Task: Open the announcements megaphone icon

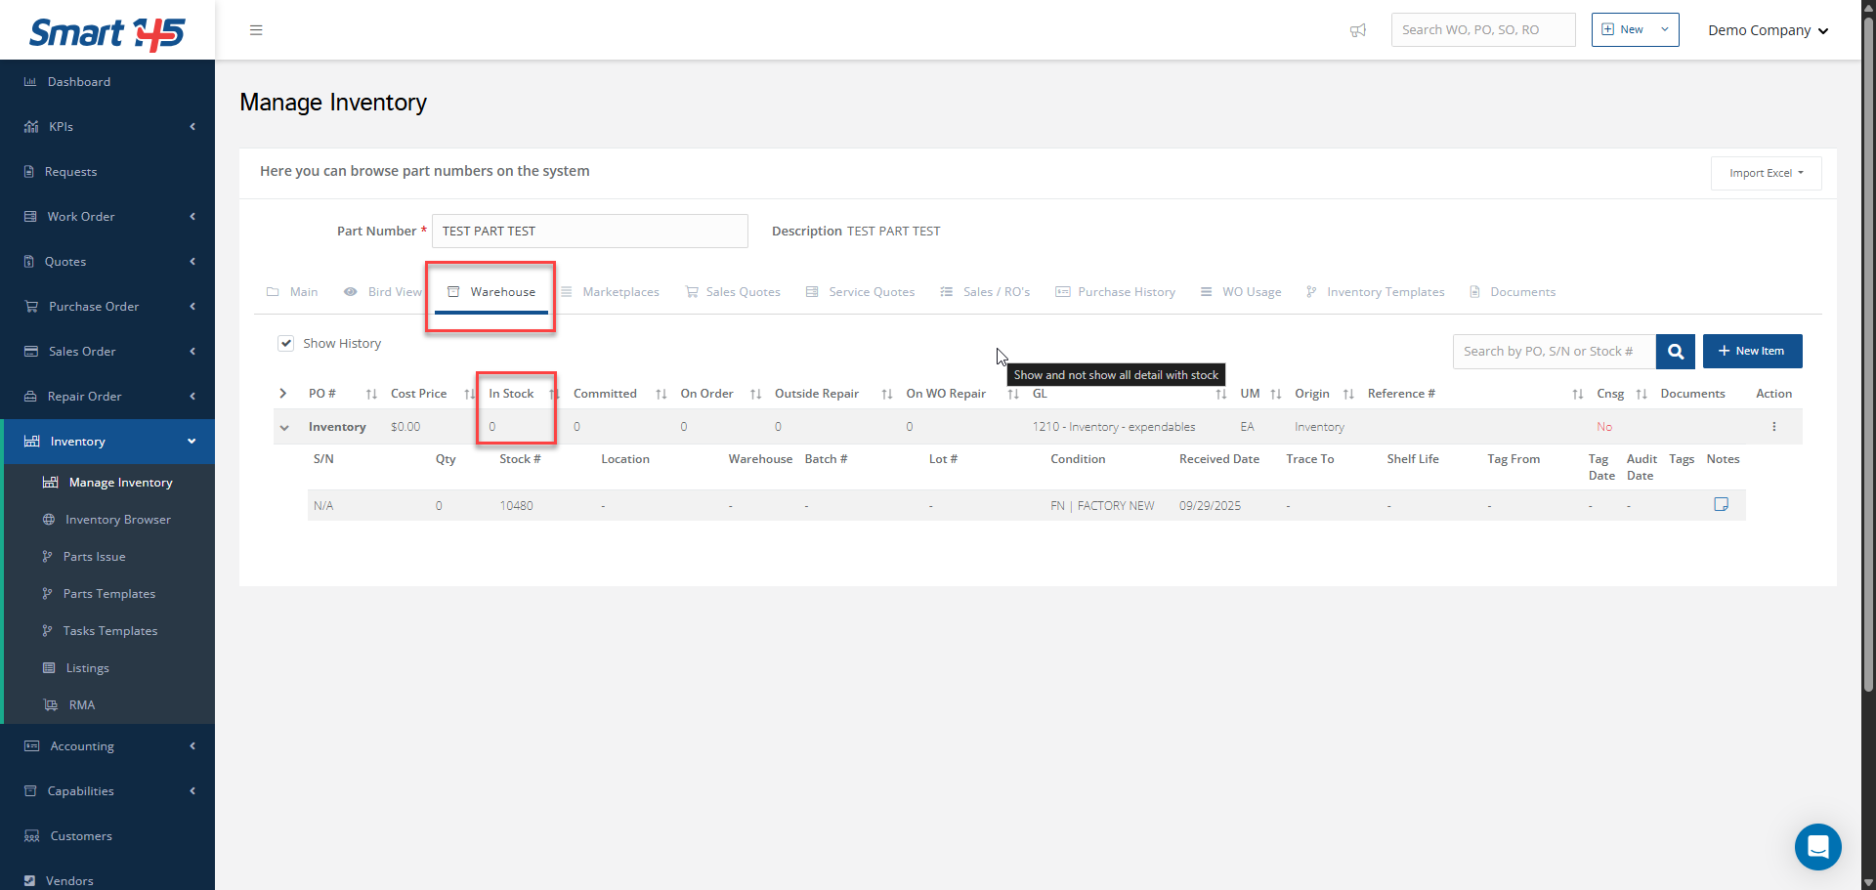Action: point(1357,30)
